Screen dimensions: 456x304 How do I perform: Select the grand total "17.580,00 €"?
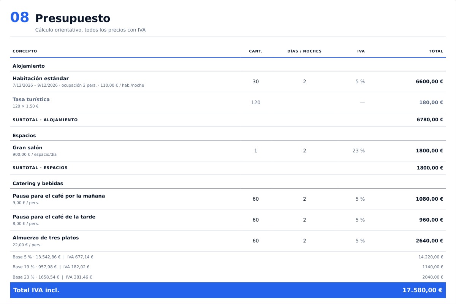(423, 290)
